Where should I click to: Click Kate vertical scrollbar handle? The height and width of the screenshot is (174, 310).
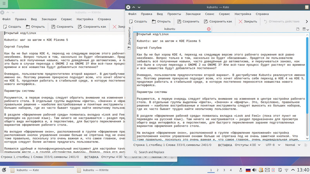click(307, 75)
